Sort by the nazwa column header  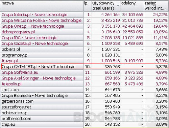click(42, 6)
